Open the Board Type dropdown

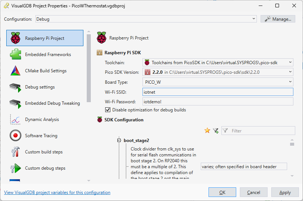tap(290, 82)
